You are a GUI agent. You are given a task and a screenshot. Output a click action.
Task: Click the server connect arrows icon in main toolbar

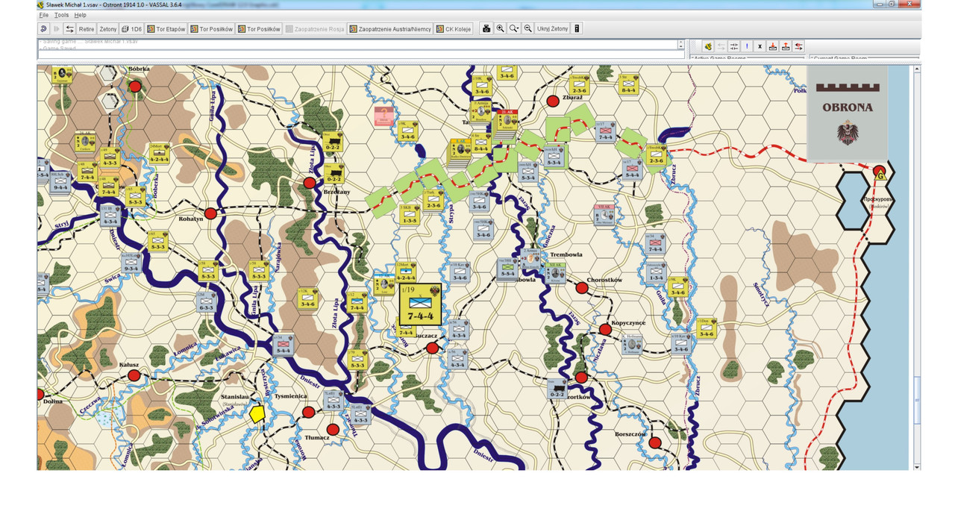(69, 28)
